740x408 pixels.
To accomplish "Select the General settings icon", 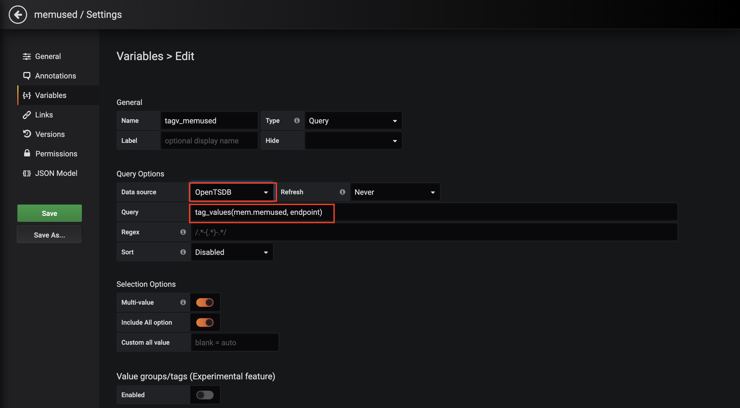I will pyautogui.click(x=27, y=56).
